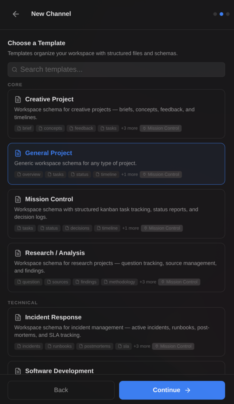Click the Creative Project document icon
Image resolution: width=234 pixels, height=404 pixels.
[18, 99]
